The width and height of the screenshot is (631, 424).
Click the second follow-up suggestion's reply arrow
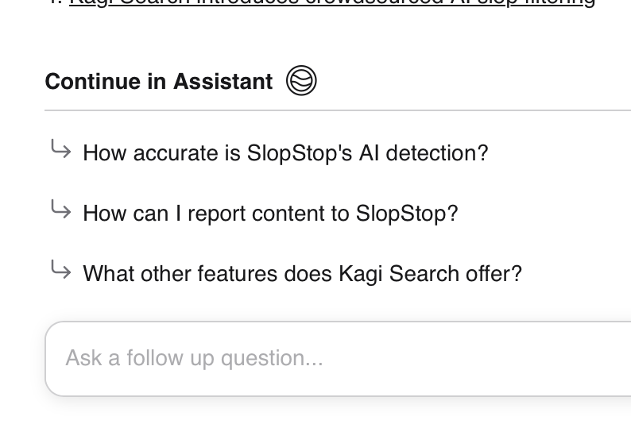(60, 210)
